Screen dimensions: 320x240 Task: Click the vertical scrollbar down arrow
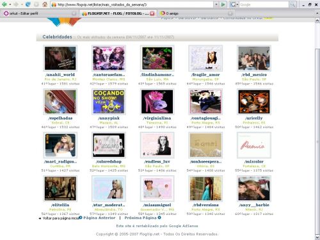click(x=317, y=237)
